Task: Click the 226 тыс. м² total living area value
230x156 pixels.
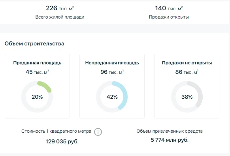Action: click(60, 8)
